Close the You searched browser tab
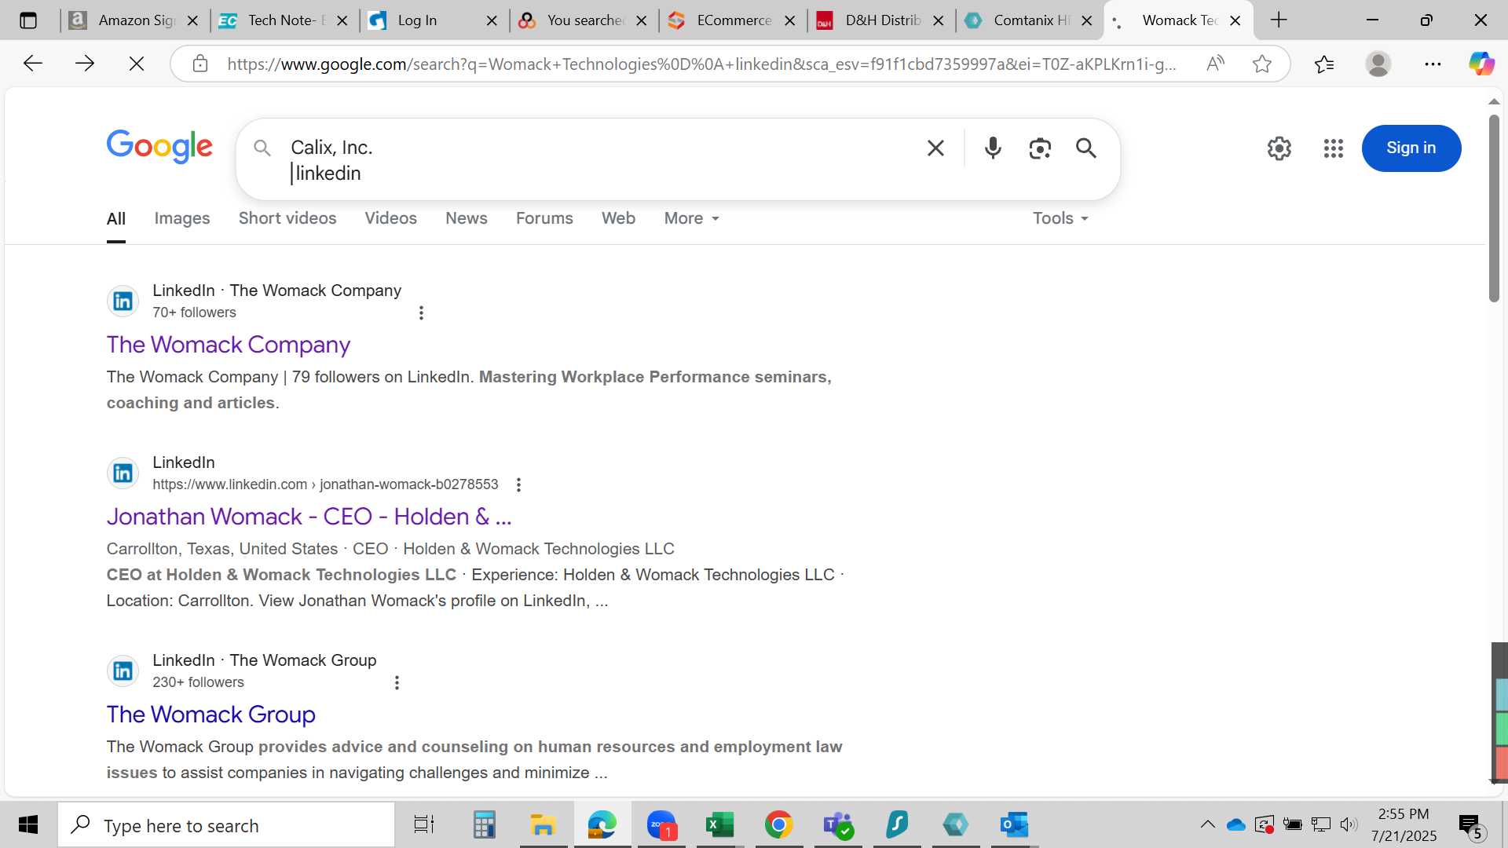Image resolution: width=1508 pixels, height=848 pixels. click(x=642, y=21)
